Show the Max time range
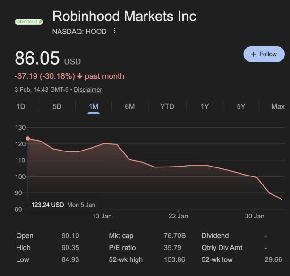The image size is (290, 276). pos(278,106)
